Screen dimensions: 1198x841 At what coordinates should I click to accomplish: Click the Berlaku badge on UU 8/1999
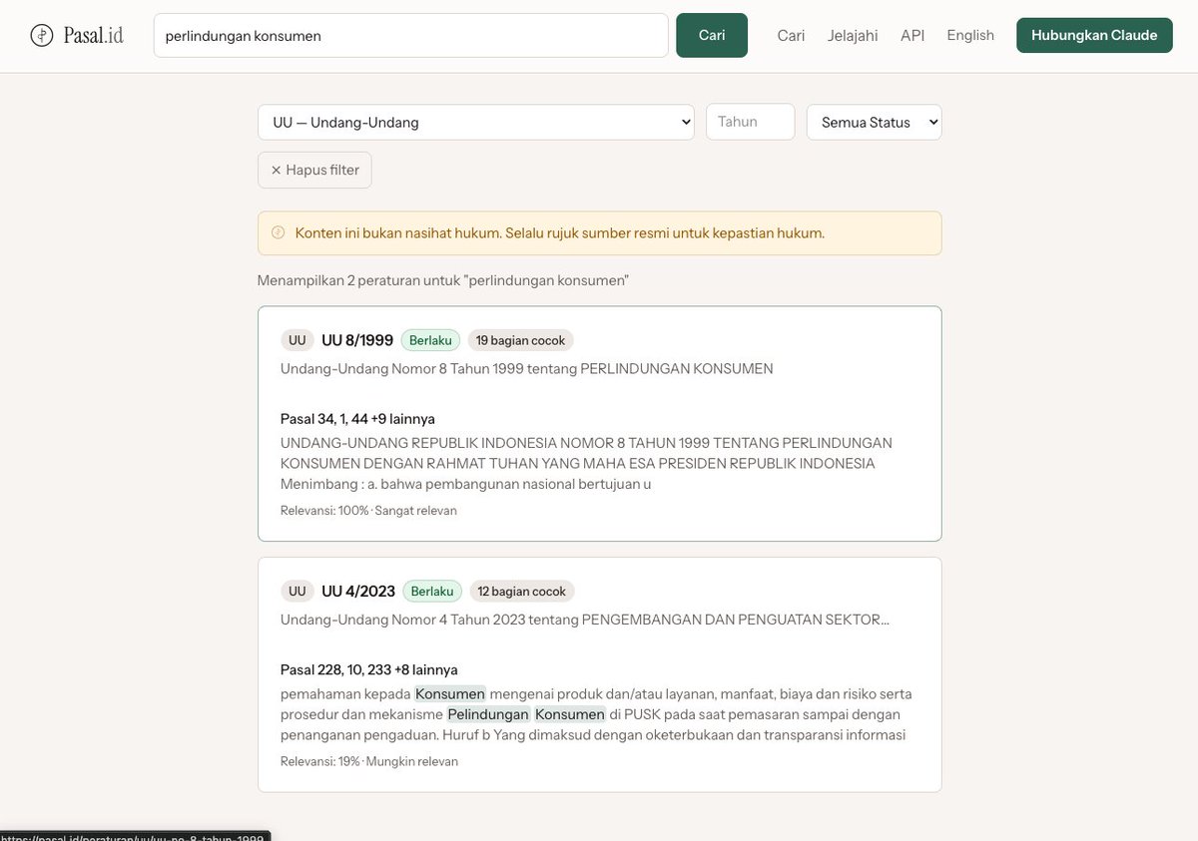point(430,340)
